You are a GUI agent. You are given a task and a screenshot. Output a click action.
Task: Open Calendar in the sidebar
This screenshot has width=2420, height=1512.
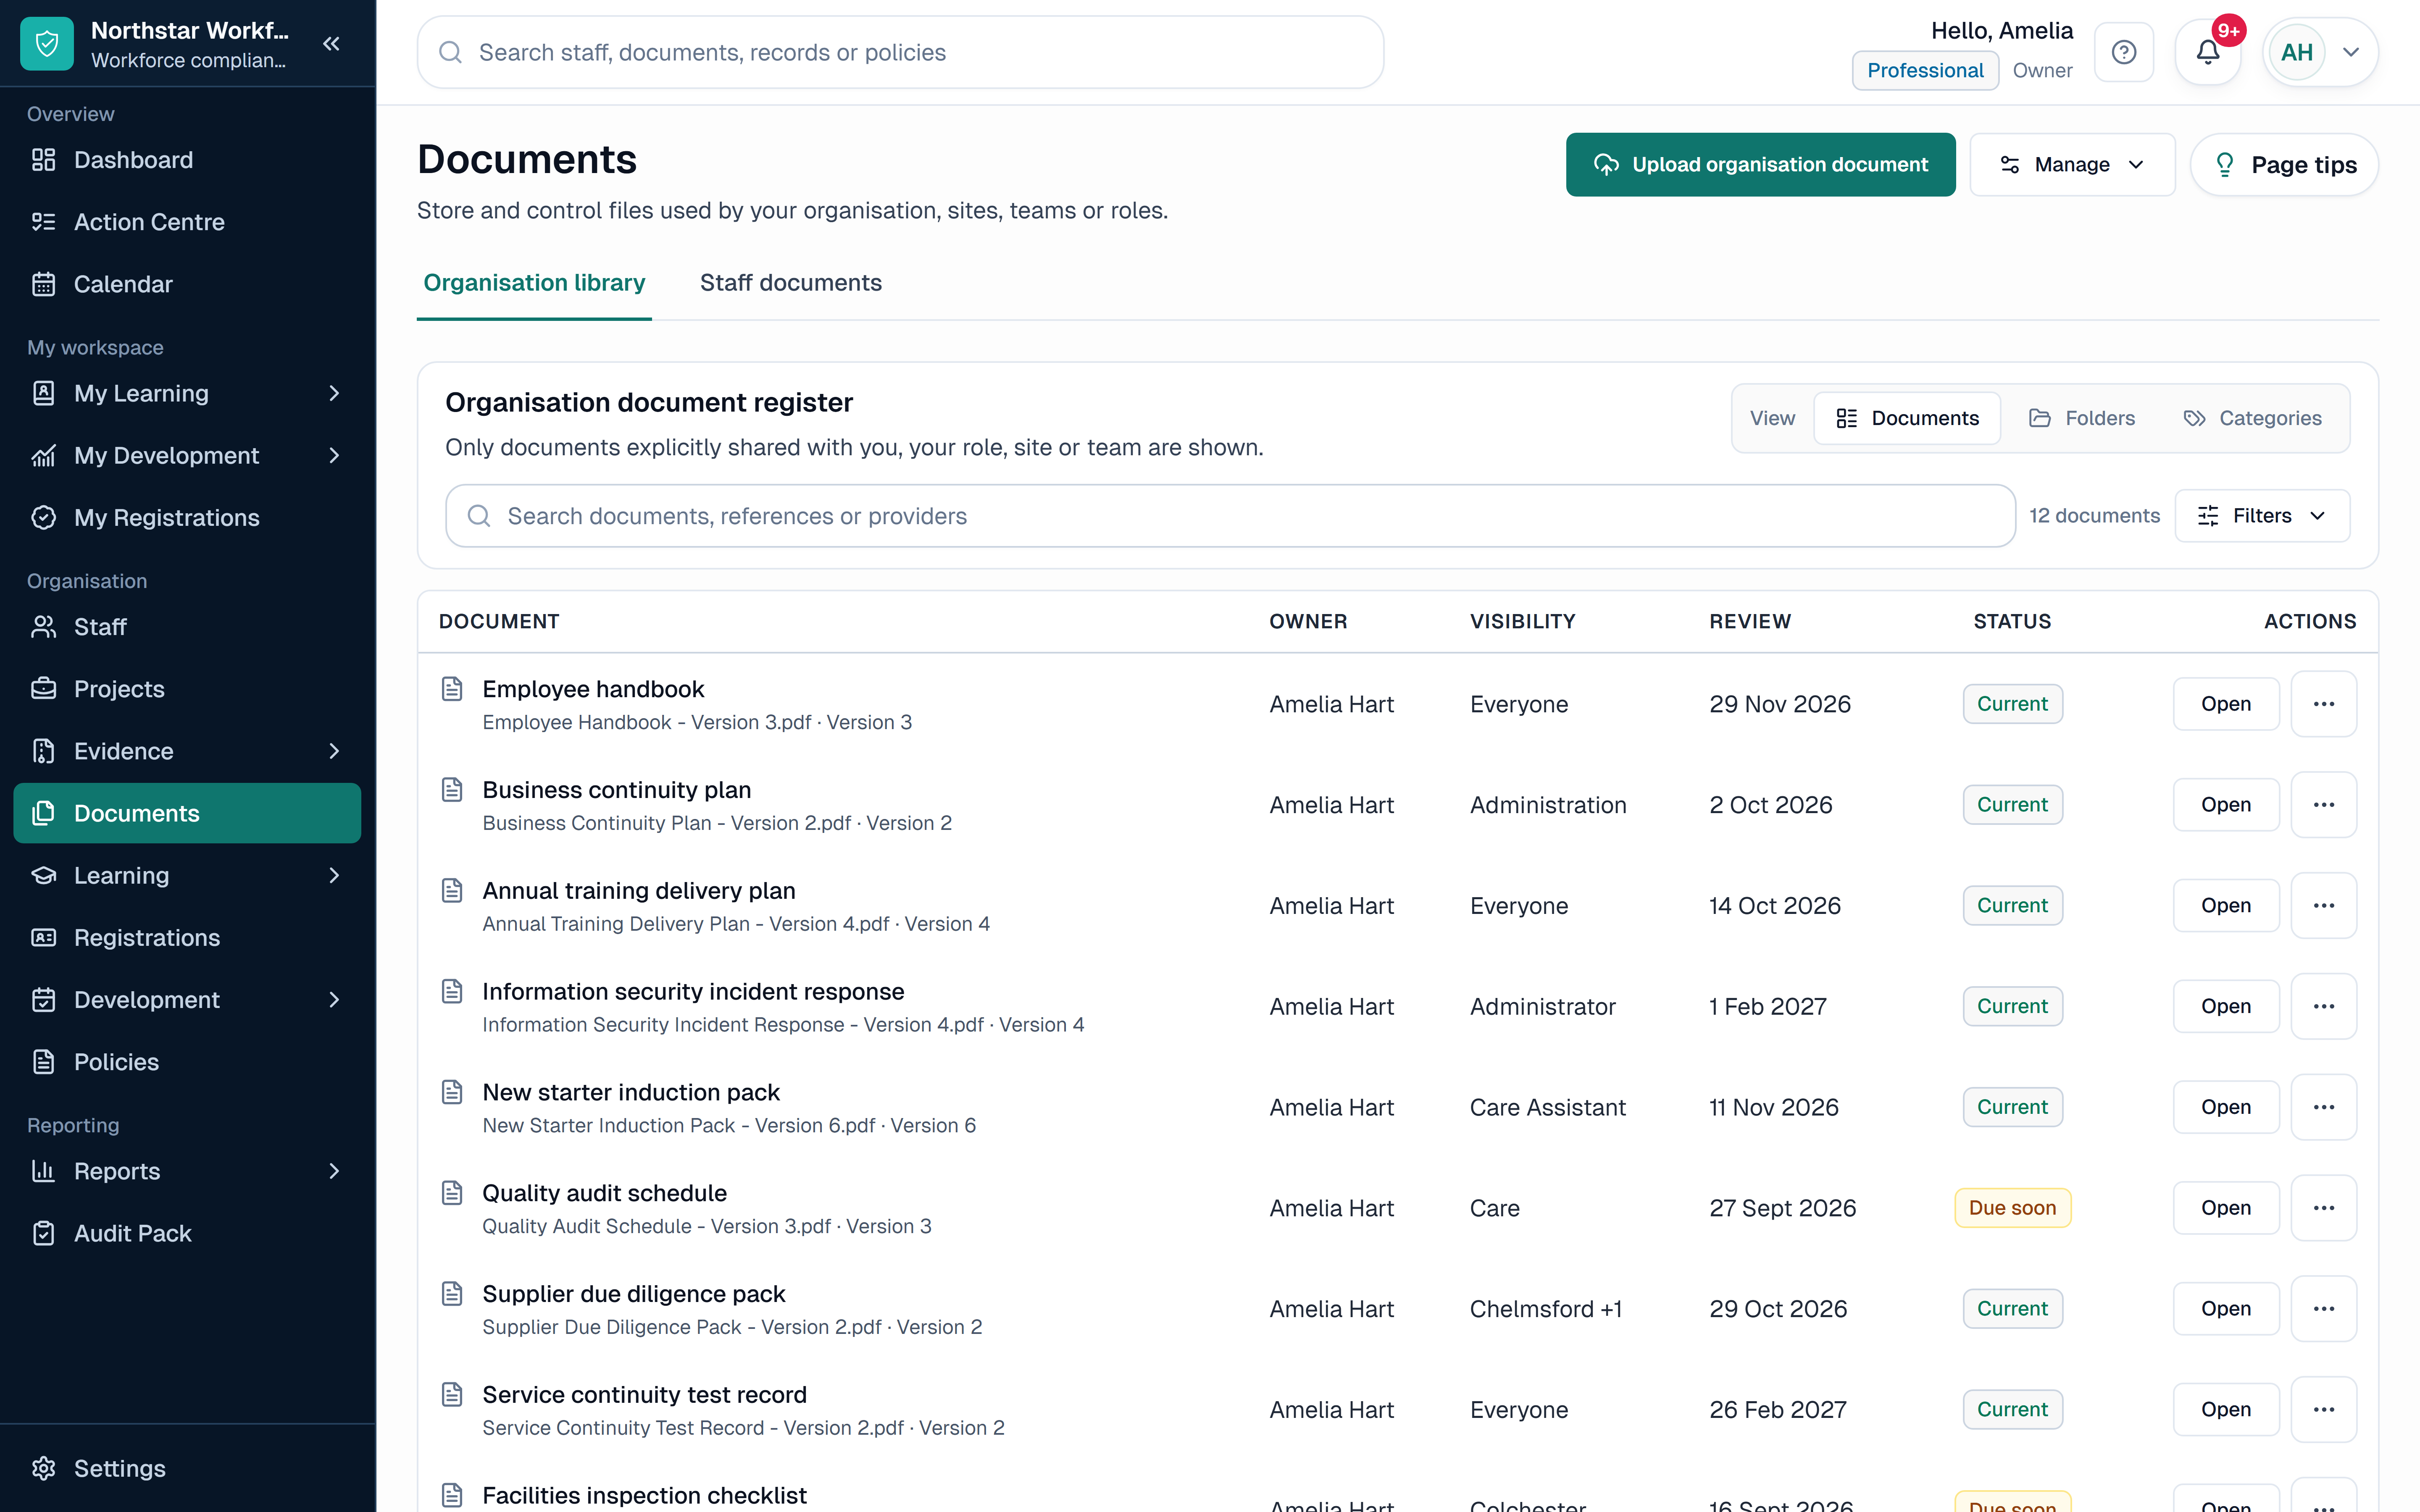[x=187, y=284]
